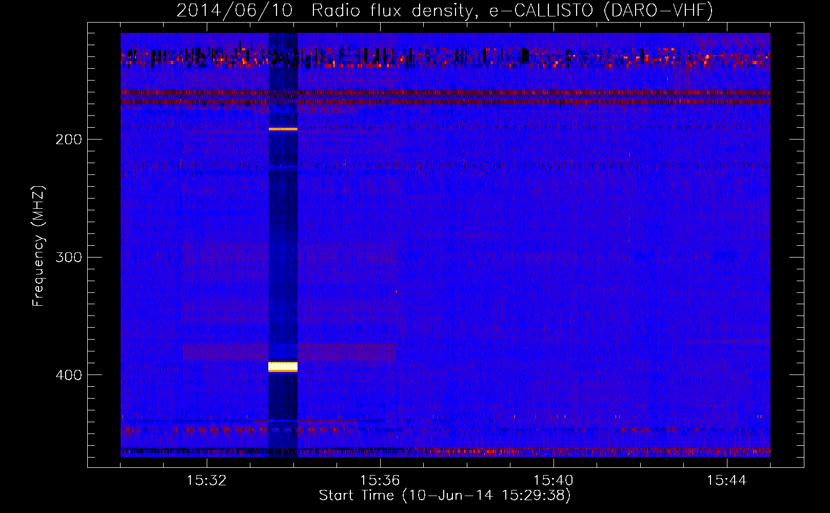The height and width of the screenshot is (513, 830).
Task: Click the bright white burst near 400 MHz
Action: tap(283, 366)
